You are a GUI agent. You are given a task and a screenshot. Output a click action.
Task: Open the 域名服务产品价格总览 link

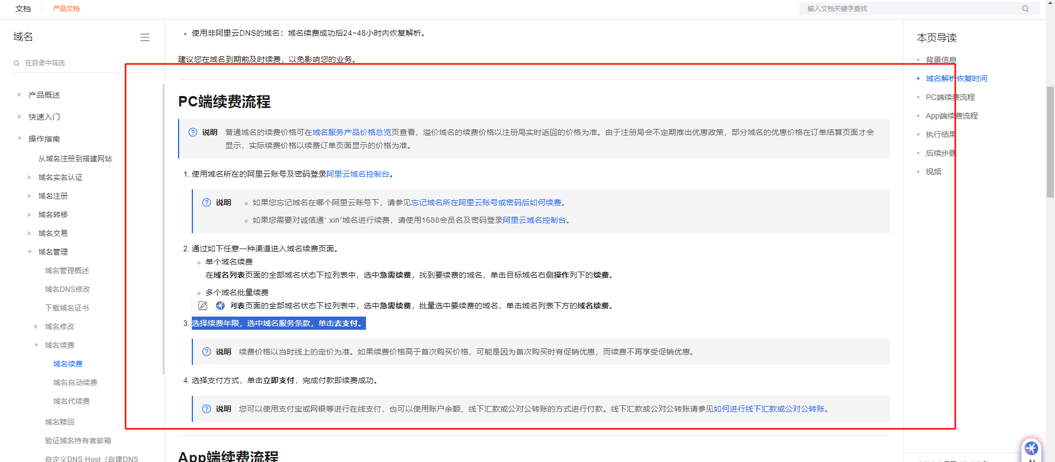point(352,132)
